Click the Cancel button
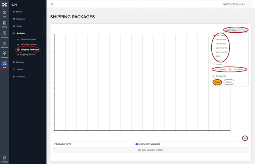Viewport: 255px width, 164px height. pyautogui.click(x=229, y=82)
